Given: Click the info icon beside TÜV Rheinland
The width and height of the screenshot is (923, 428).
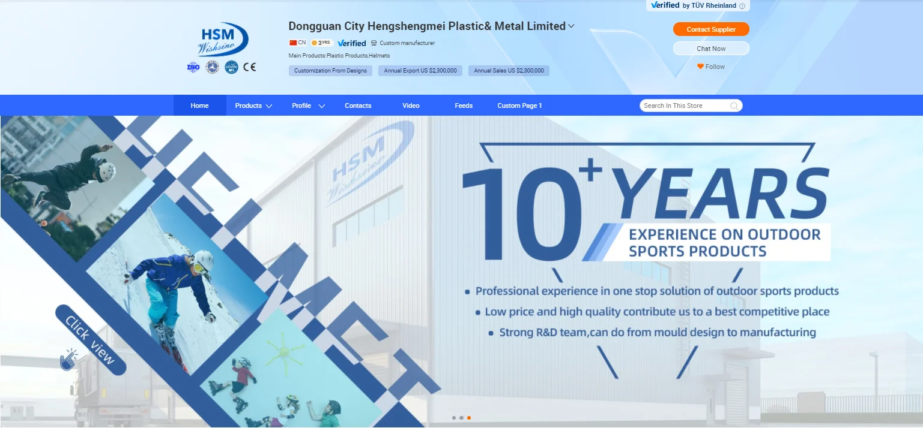Looking at the screenshot, I should 742,6.
